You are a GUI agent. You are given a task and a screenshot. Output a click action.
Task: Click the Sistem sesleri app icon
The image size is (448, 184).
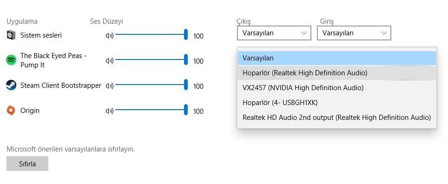[11, 35]
